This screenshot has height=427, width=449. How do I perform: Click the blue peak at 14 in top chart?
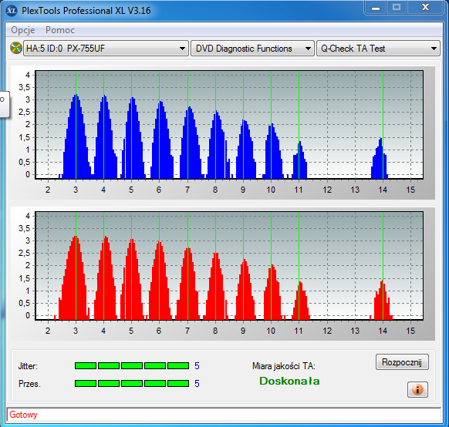[x=380, y=158]
